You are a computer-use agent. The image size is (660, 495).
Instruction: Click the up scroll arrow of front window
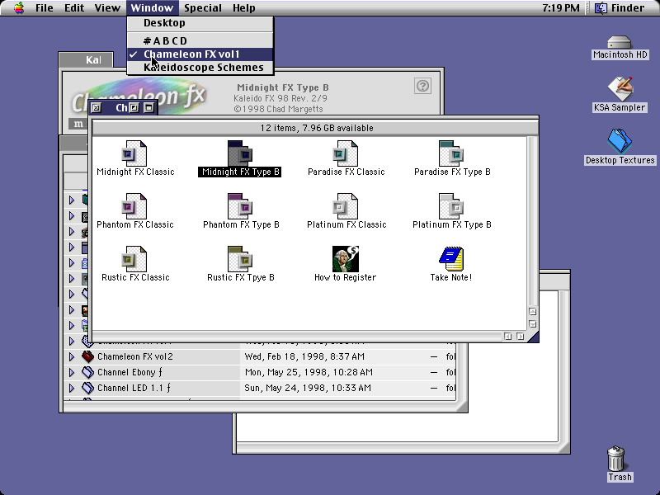(532, 312)
